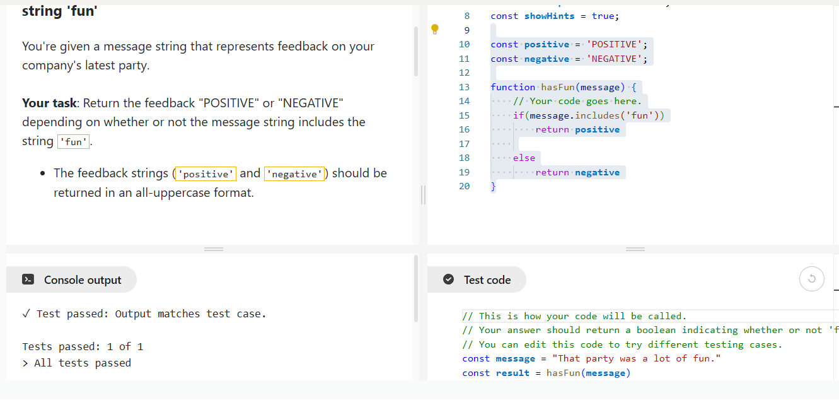The image size is (839, 405).
Task: Grab the divider handle above Console output
Action: click(x=213, y=249)
